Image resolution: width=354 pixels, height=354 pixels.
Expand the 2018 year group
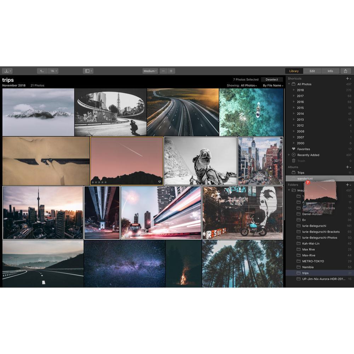[295, 90]
